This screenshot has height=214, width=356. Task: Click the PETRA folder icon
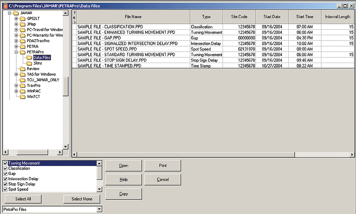tap(23, 47)
